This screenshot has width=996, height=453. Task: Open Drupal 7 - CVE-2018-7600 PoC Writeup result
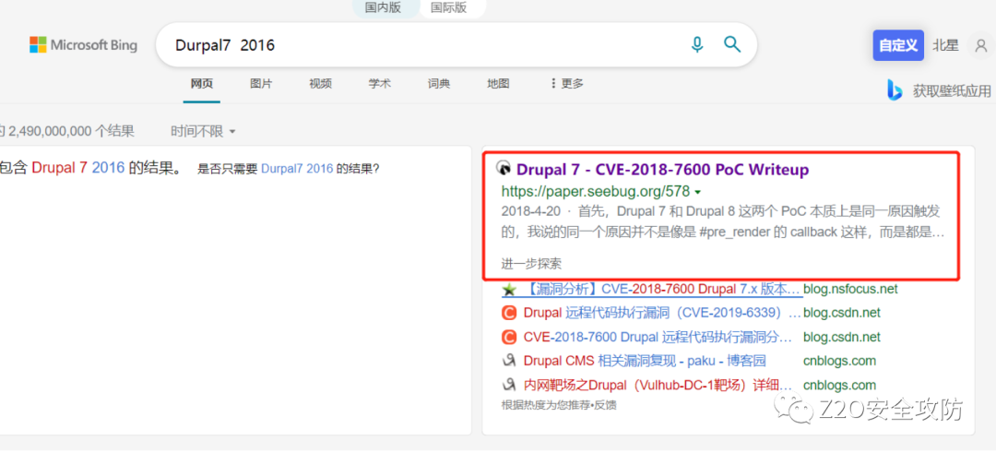(x=662, y=170)
